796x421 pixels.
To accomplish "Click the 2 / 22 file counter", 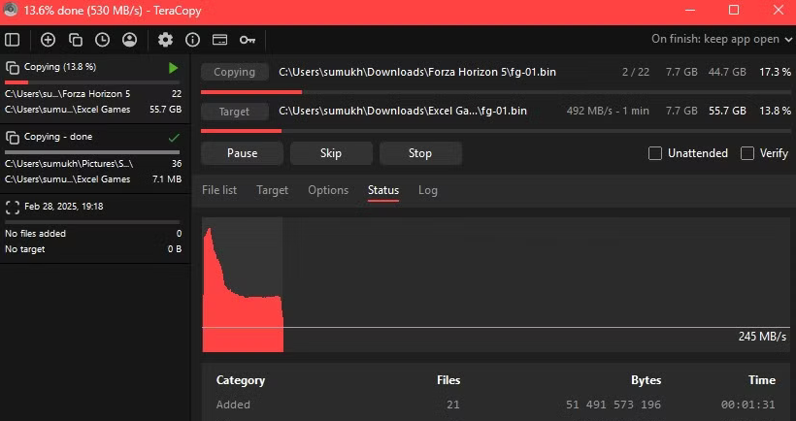I will (636, 72).
